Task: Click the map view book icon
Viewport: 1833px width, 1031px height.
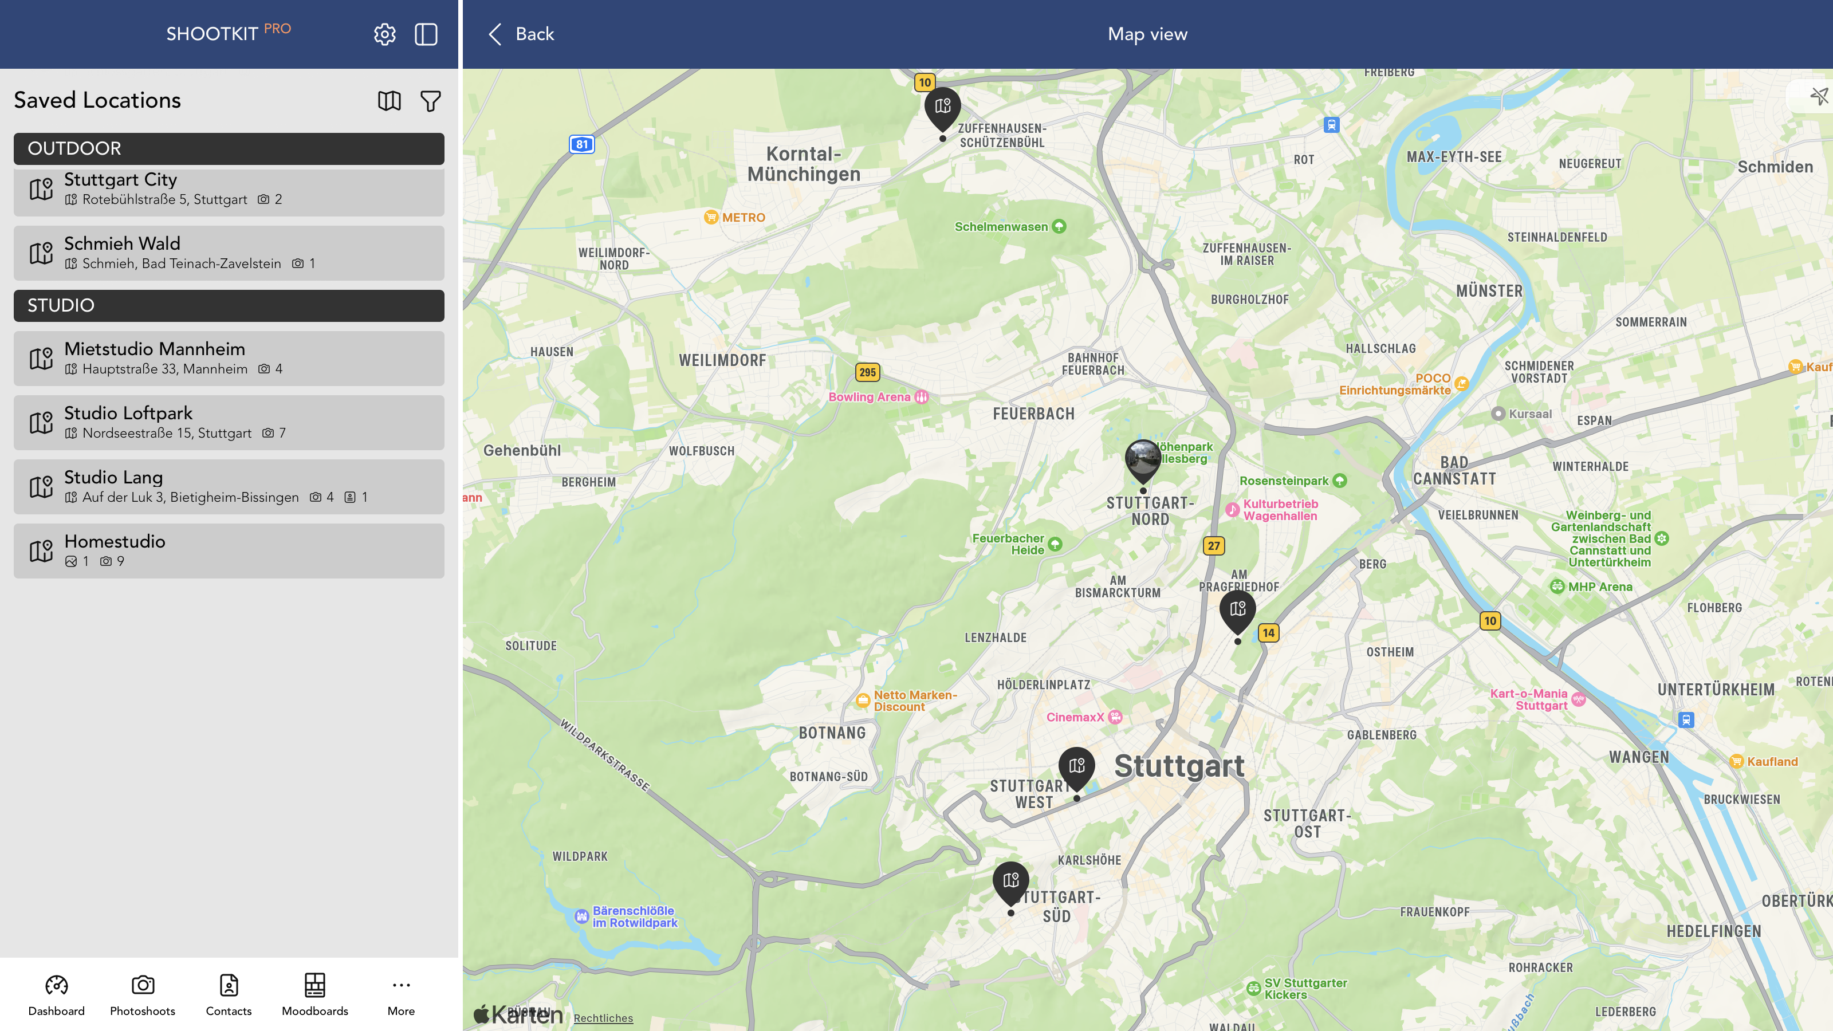Action: [390, 101]
